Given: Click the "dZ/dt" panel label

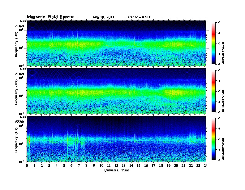Looking at the screenshot, I should [20, 122].
